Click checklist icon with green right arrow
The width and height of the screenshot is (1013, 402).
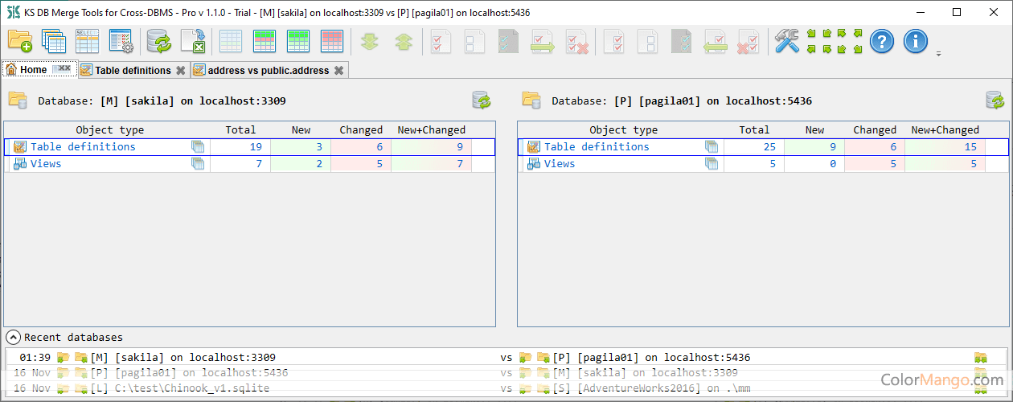point(543,41)
